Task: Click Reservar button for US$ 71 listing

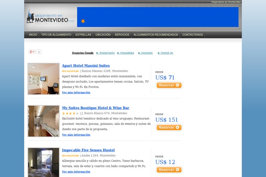Action: tap(169, 85)
